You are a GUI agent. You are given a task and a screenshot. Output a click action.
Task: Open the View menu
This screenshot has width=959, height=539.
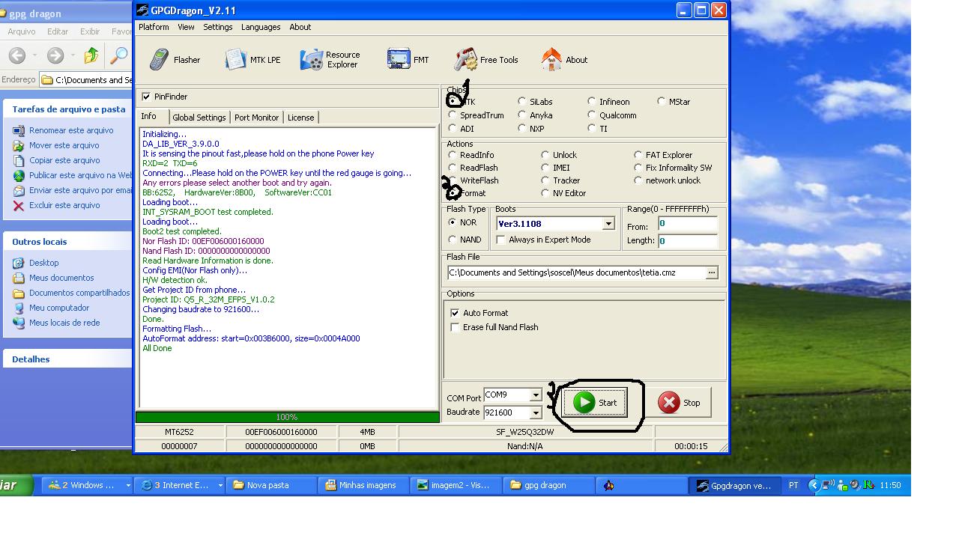(x=186, y=27)
